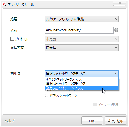
Task: Click the 名前 label
Action: click(15, 31)
